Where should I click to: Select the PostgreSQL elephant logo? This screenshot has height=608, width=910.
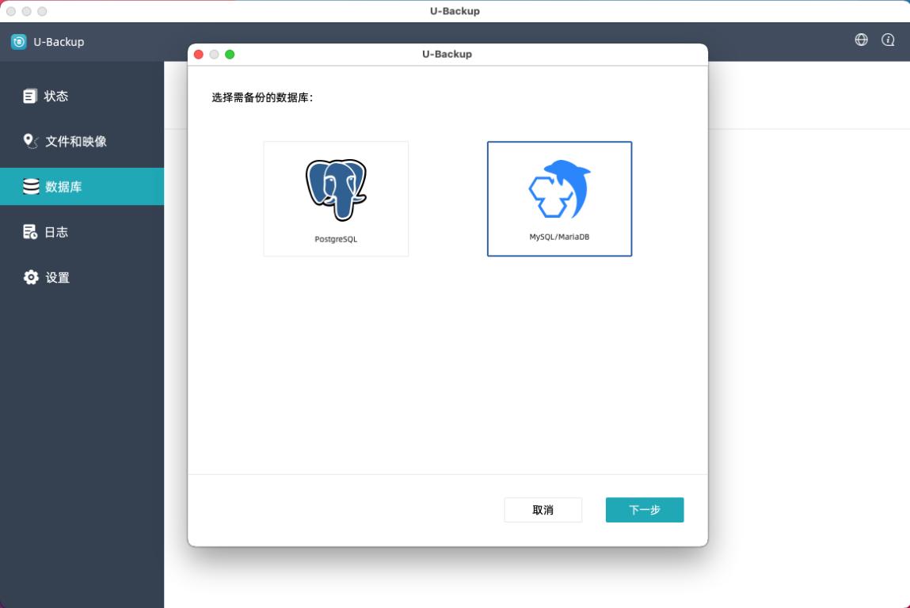click(x=336, y=190)
